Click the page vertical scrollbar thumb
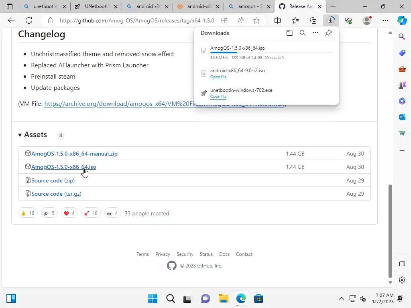Viewport: 411px width, 308px height. click(390, 231)
